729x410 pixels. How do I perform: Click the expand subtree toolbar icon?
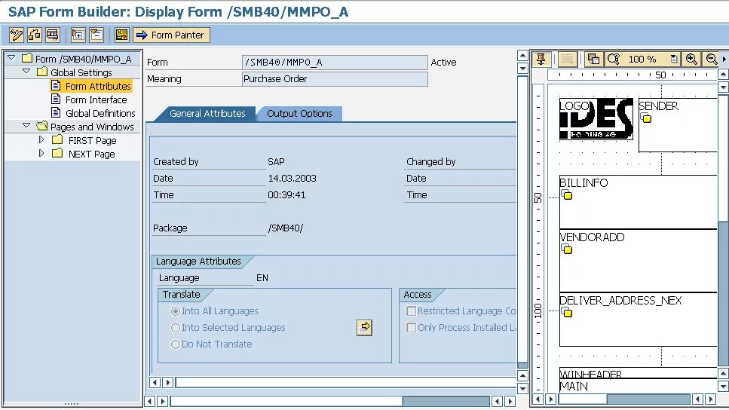click(x=78, y=35)
